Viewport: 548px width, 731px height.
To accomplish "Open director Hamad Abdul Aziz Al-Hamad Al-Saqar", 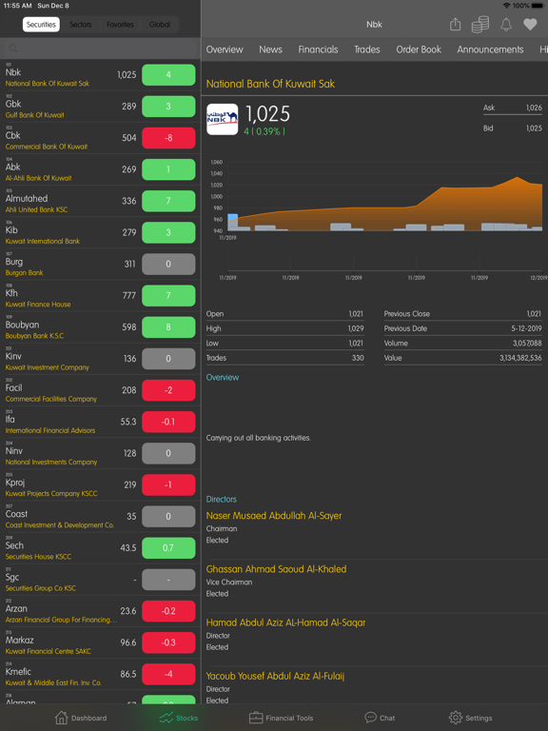I will point(285,622).
